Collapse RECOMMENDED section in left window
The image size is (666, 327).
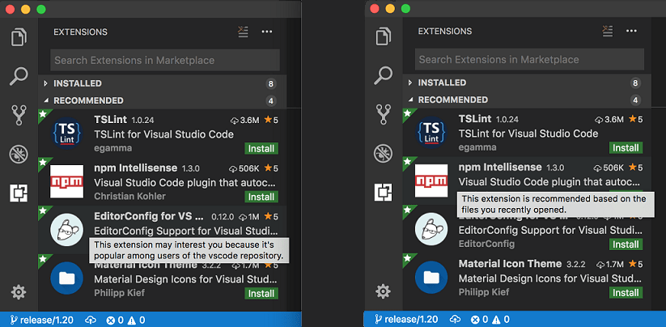[x=162, y=100]
